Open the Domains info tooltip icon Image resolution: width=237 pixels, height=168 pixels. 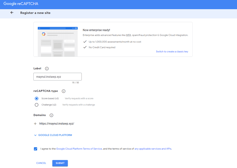tap(51, 115)
